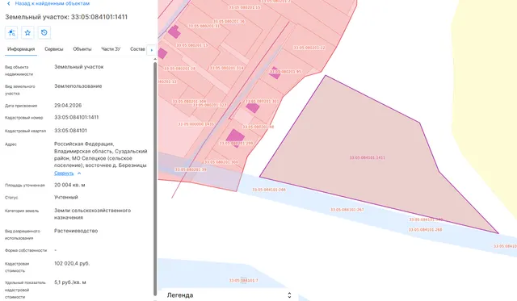Image resolution: width=517 pixels, height=301 pixels.
Task: Click permitted use value Растениеводство
Action: 76,231
